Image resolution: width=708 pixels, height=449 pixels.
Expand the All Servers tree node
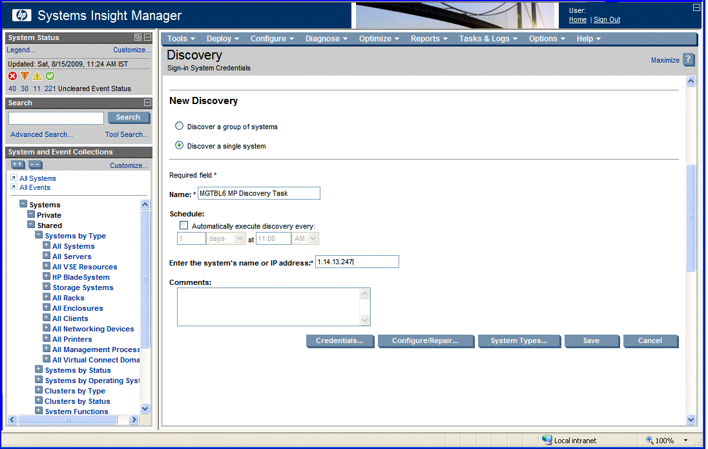[47, 256]
